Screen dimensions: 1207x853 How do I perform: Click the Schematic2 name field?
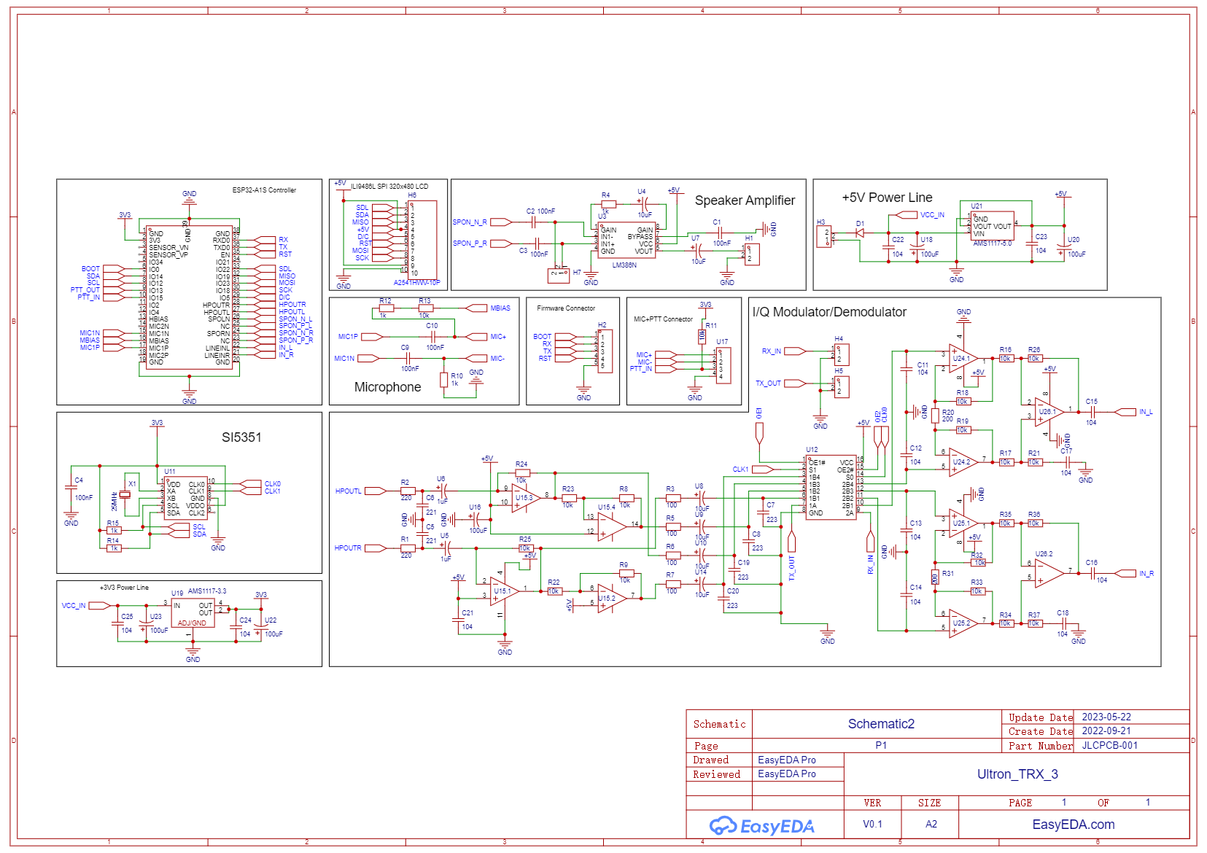click(x=880, y=724)
